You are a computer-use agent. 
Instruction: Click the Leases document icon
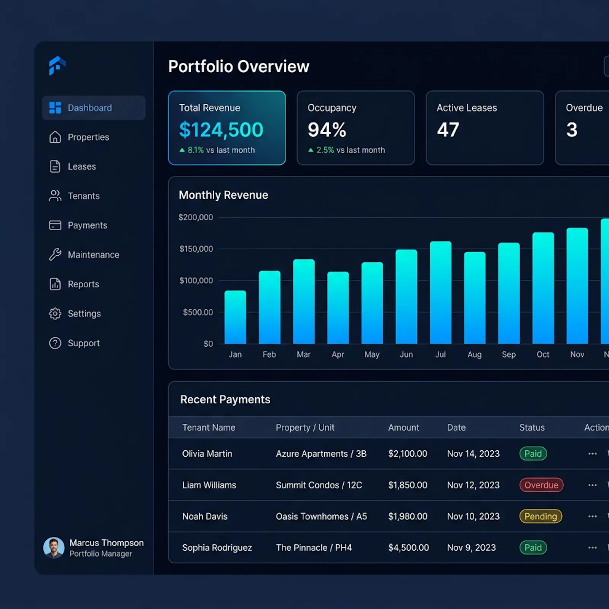[55, 166]
